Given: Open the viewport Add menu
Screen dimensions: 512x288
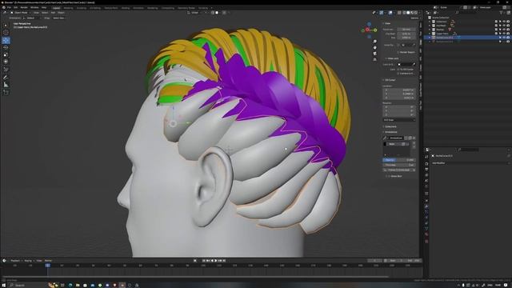Looking at the screenshot, I should coord(53,13).
